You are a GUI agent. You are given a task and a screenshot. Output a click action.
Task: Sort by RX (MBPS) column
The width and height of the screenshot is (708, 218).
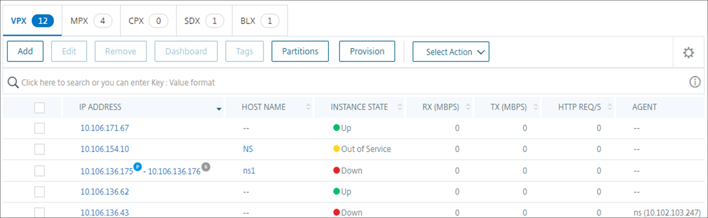[x=468, y=107]
